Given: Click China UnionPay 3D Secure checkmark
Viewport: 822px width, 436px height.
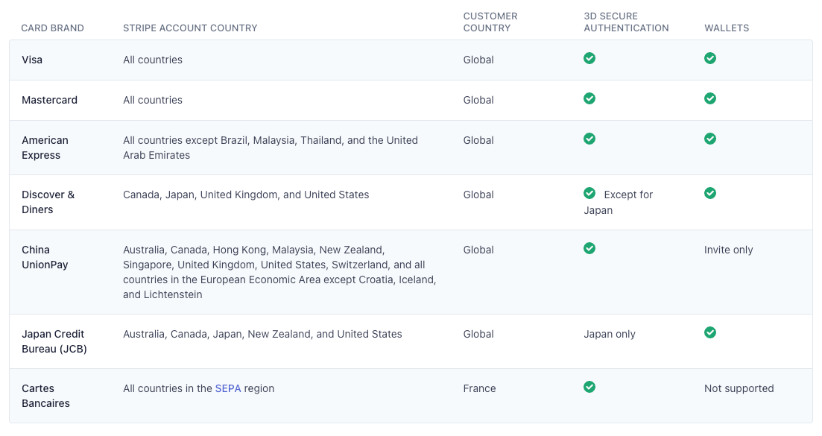Looking at the screenshot, I should pos(589,248).
